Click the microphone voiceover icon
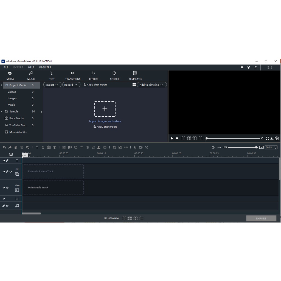This screenshot has height=281, width=281. (x=135, y=147)
